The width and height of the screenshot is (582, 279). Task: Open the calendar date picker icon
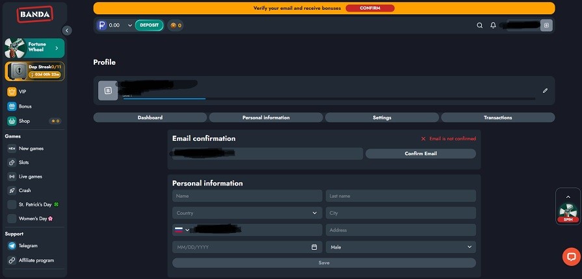point(314,247)
